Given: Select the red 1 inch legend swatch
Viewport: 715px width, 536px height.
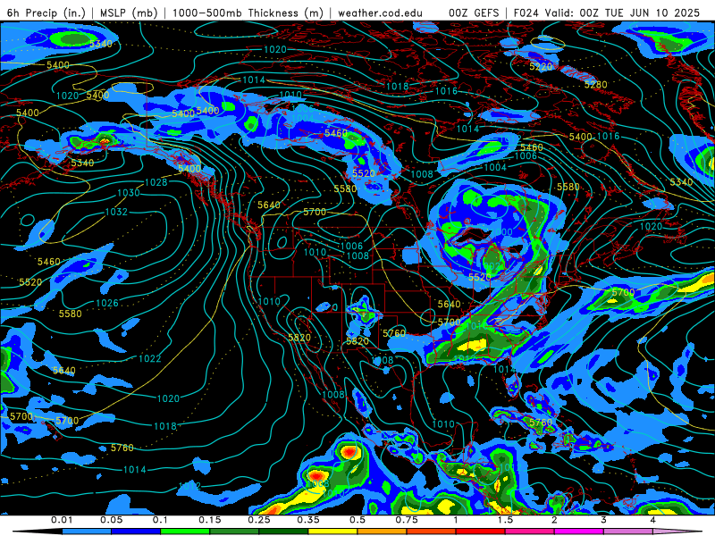Looking at the screenshot, I should pos(481,532).
